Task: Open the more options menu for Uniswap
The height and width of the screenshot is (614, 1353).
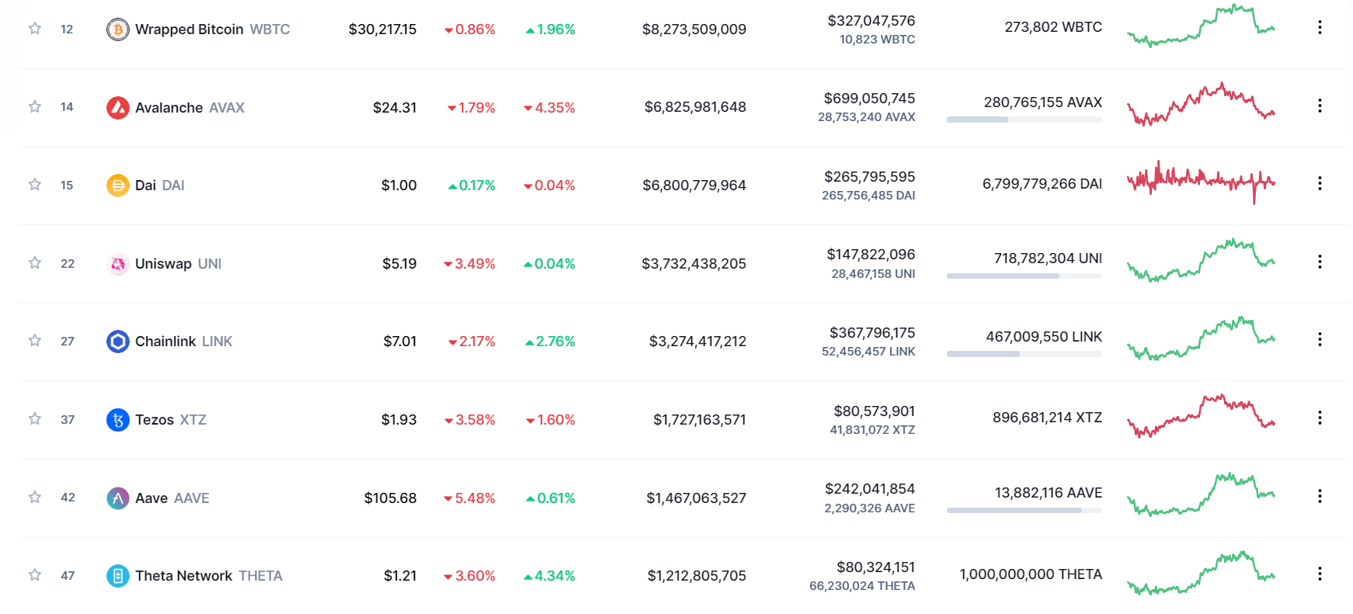Action: (x=1319, y=262)
